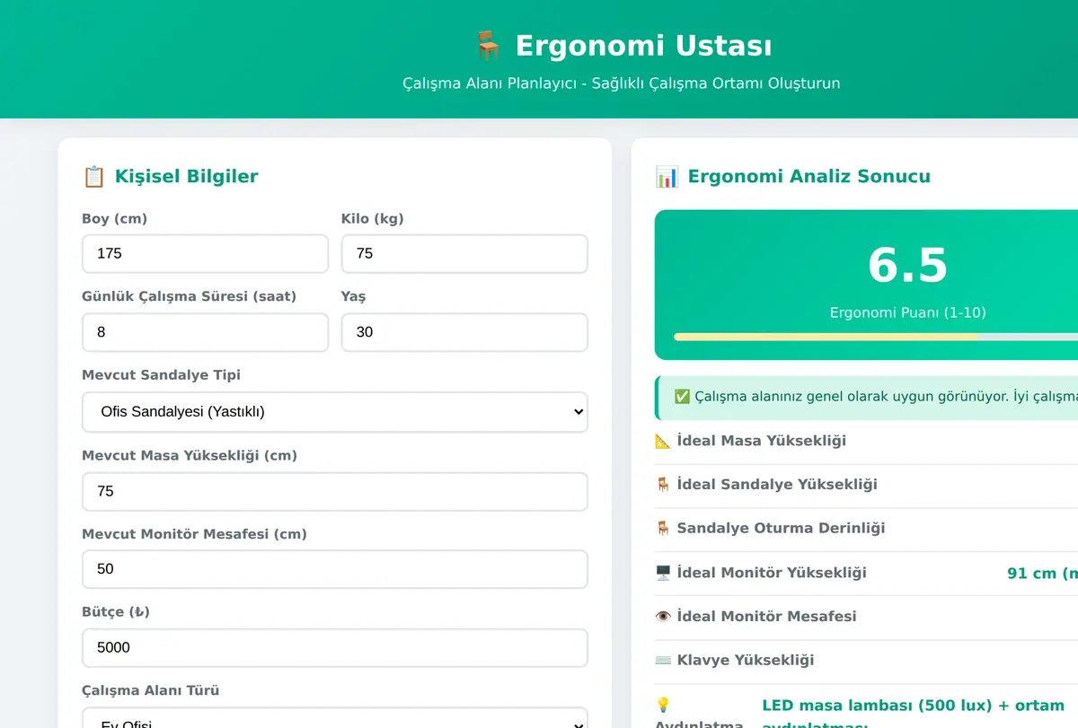This screenshot has height=728, width=1078.
Task: Click the İdeal Masa Yüksekliği row label
Action: (761, 441)
